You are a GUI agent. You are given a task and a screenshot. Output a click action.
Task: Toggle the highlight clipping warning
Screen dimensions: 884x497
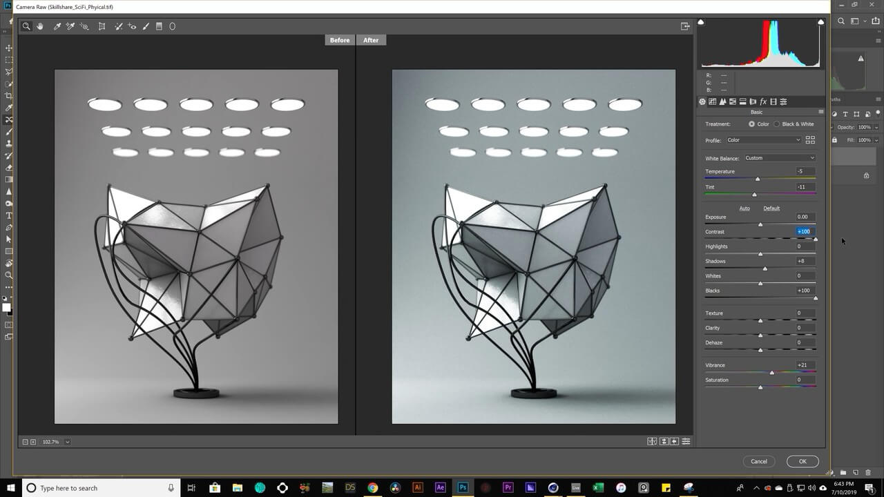point(820,22)
